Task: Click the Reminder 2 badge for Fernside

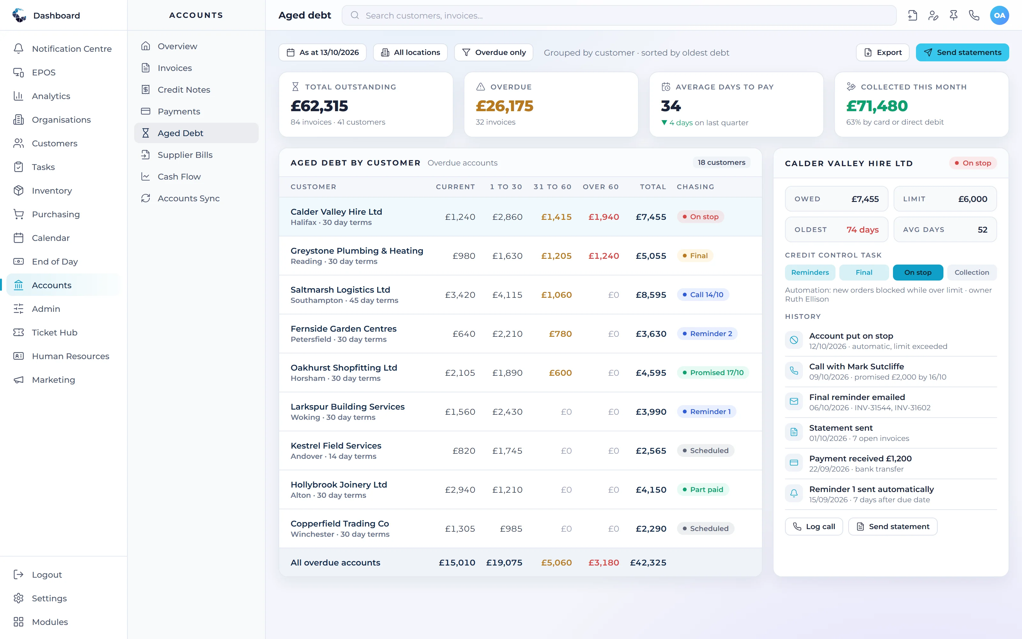Action: (x=707, y=334)
